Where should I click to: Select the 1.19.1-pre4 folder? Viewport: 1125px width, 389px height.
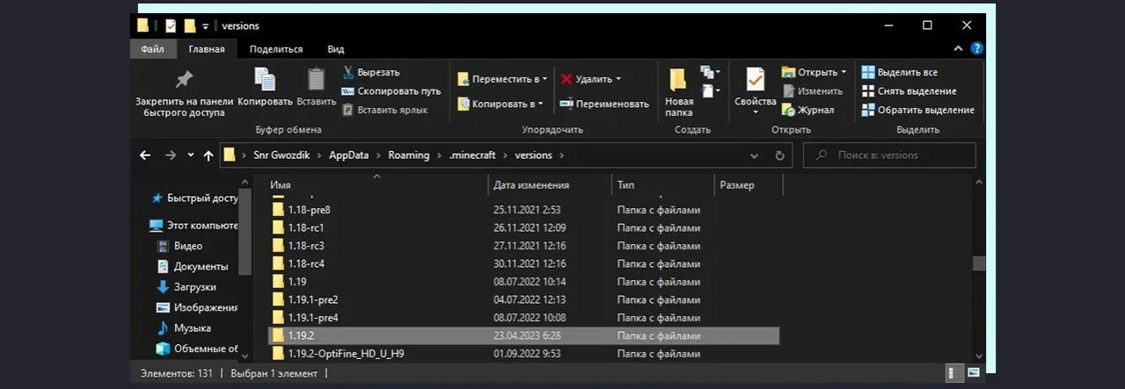[523, 318]
